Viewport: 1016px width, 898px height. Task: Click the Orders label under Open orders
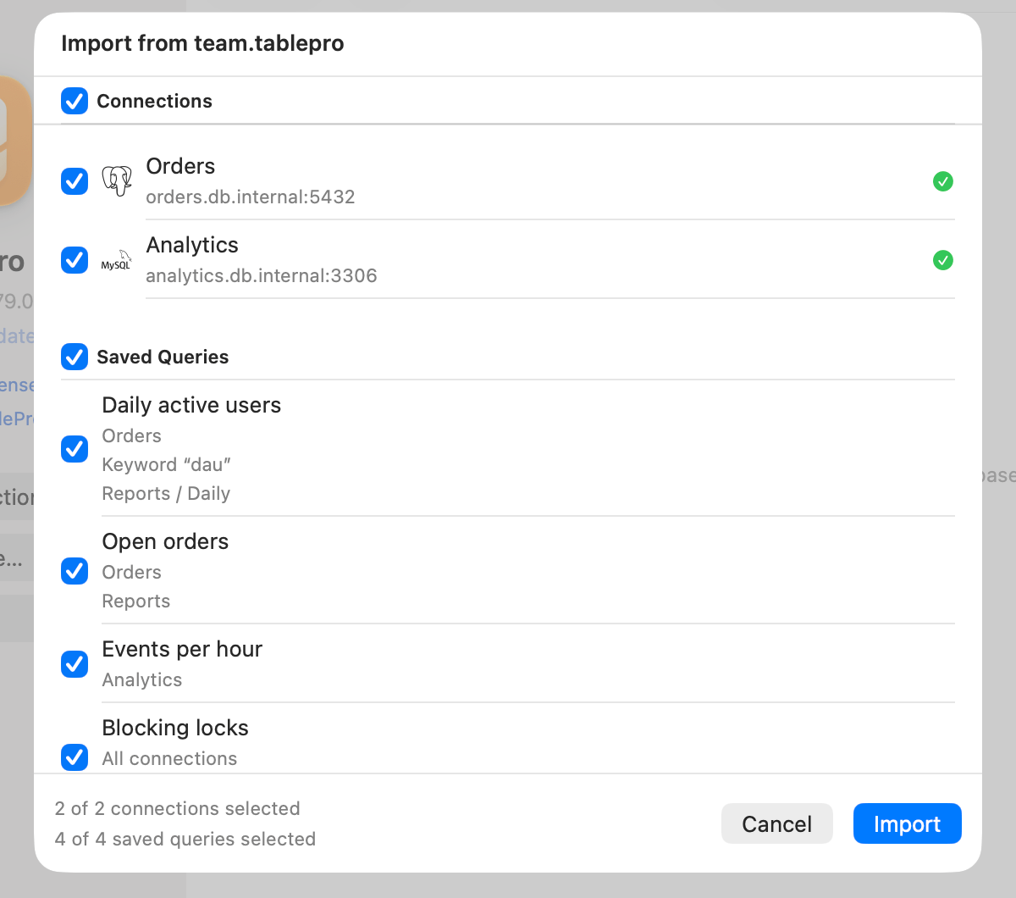(131, 572)
